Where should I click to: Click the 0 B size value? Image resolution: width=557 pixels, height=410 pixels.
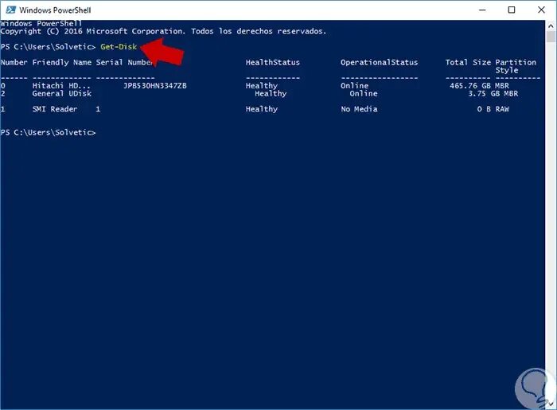484,109
